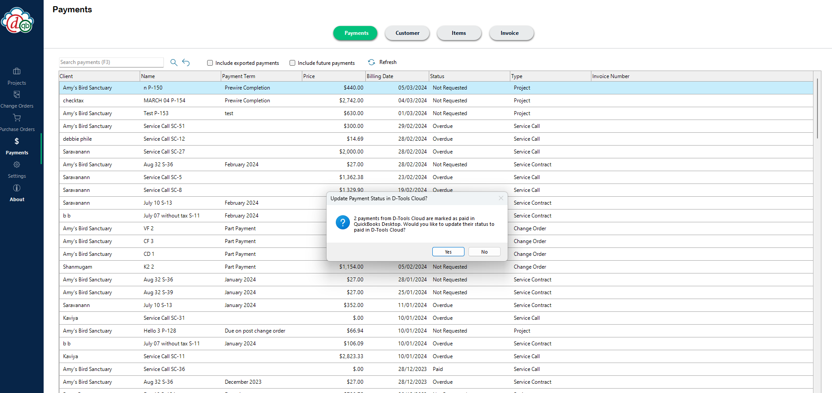Sort by the Status column header

click(469, 76)
